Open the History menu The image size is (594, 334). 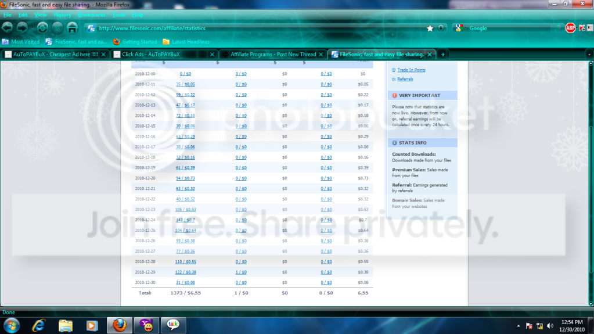pos(62,15)
